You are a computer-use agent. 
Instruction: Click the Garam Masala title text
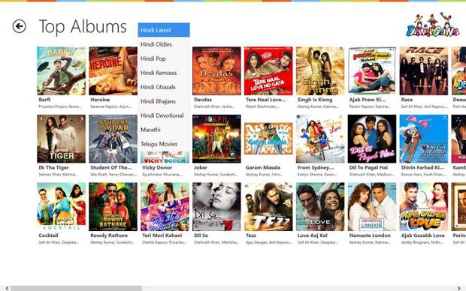(263, 167)
